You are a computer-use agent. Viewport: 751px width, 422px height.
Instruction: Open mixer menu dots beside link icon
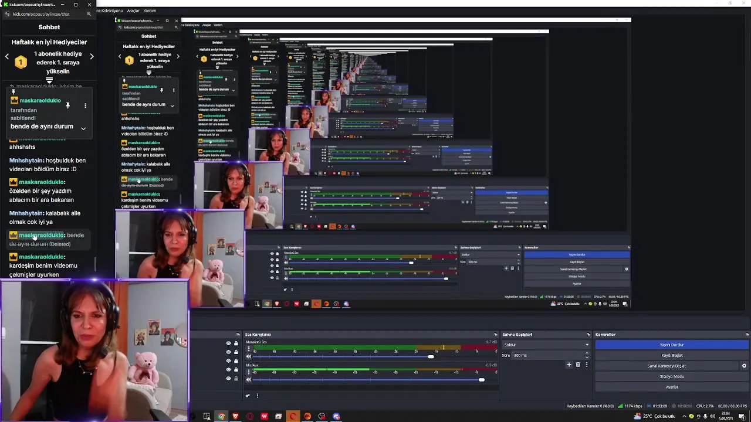[257, 396]
